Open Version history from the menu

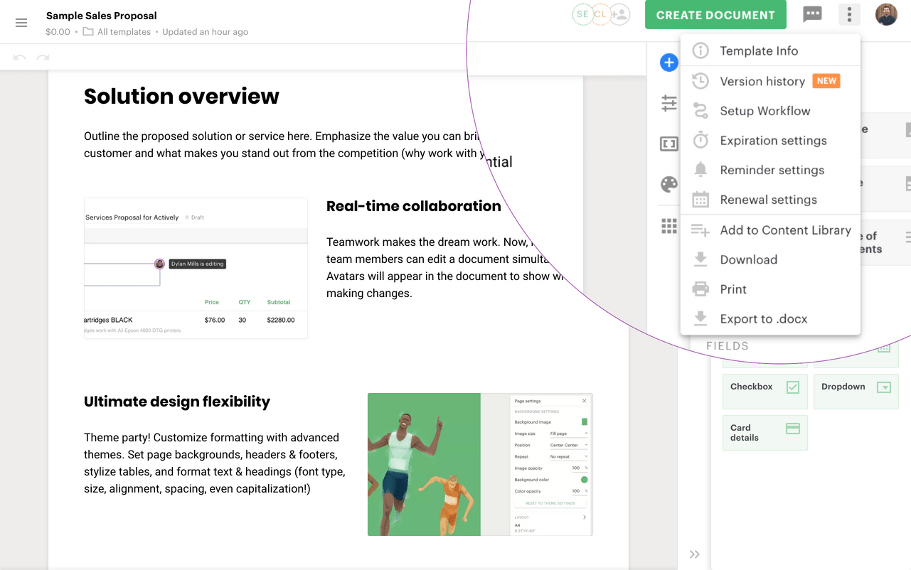pyautogui.click(x=770, y=81)
